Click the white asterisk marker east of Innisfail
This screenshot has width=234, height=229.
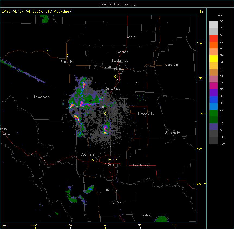pos(136,82)
